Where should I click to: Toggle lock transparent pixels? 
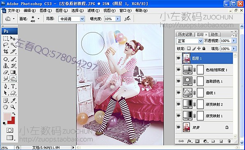(x=189, y=48)
